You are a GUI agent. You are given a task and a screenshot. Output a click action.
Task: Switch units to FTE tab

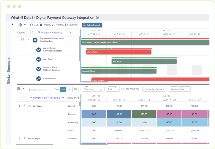[76, 89]
